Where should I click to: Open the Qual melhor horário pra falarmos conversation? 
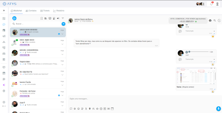(38, 73)
